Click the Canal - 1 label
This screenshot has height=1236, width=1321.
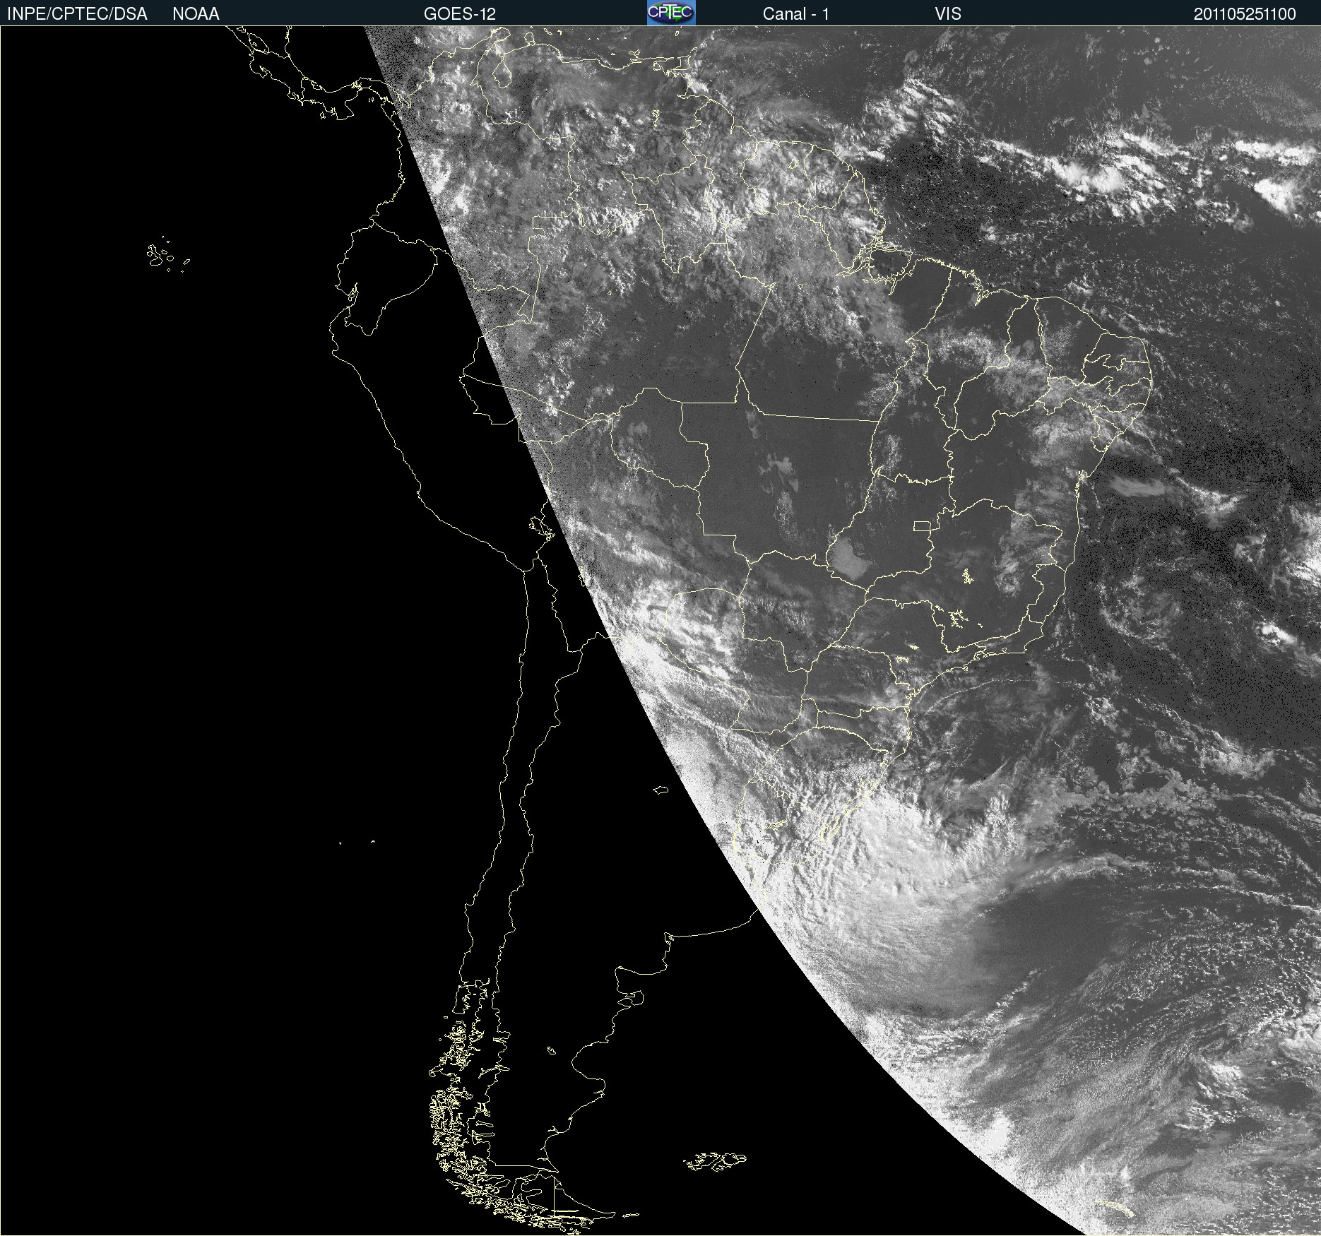pos(796,14)
